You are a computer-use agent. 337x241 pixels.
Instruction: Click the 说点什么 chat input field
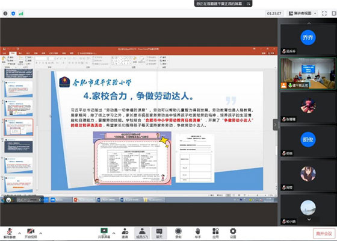(x=26, y=200)
